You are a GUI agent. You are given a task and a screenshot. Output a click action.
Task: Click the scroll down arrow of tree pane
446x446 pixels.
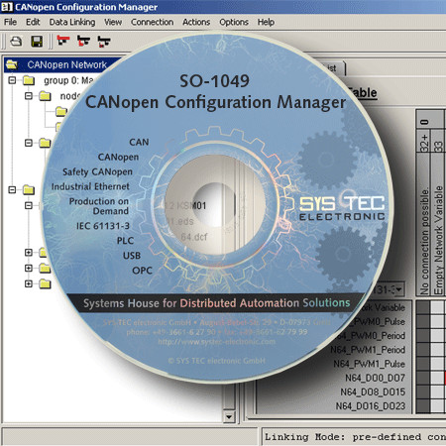(x=229, y=416)
